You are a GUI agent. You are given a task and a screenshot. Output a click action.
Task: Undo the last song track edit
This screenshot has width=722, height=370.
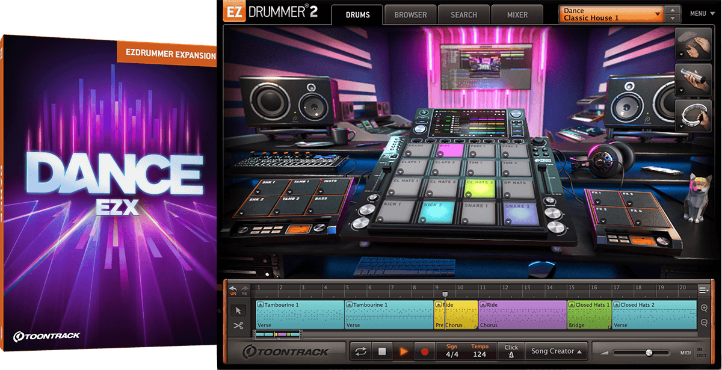pos(233,291)
